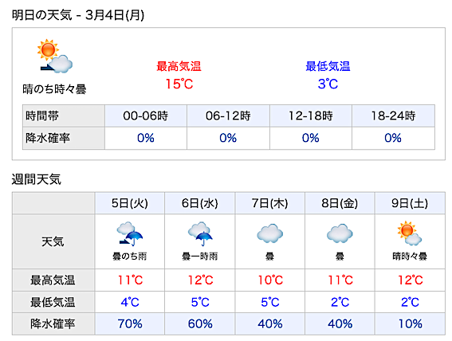This screenshot has height=341, width=452.
Task: Click the 00-06時 time slot header
Action: (x=146, y=116)
